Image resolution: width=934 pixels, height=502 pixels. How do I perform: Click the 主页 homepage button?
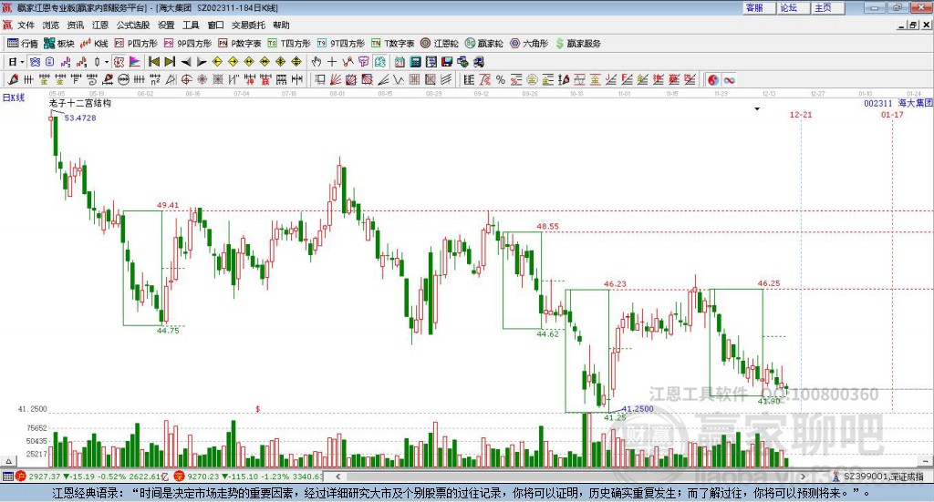(828, 7)
